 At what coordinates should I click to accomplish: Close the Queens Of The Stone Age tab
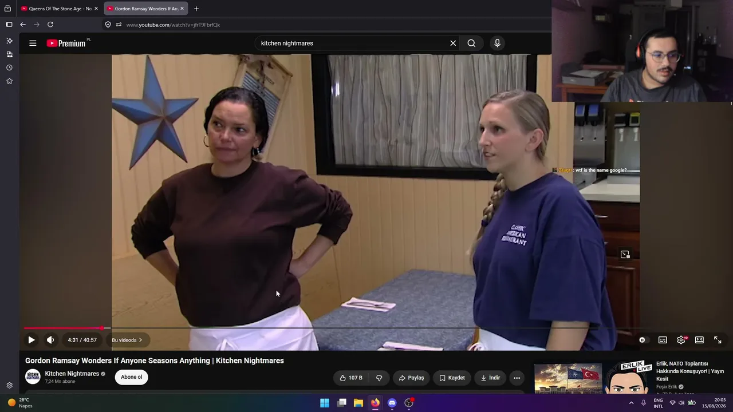(x=96, y=9)
